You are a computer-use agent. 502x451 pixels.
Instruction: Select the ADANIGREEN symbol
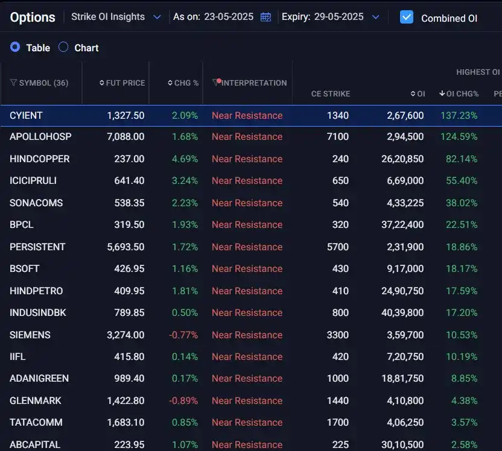tap(39, 379)
